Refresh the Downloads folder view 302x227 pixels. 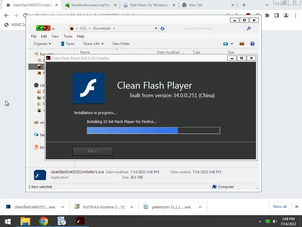point(163,28)
